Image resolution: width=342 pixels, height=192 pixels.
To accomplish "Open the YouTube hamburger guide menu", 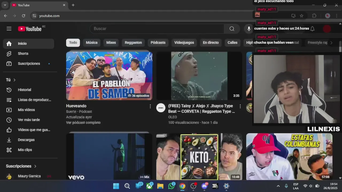I will [9, 29].
